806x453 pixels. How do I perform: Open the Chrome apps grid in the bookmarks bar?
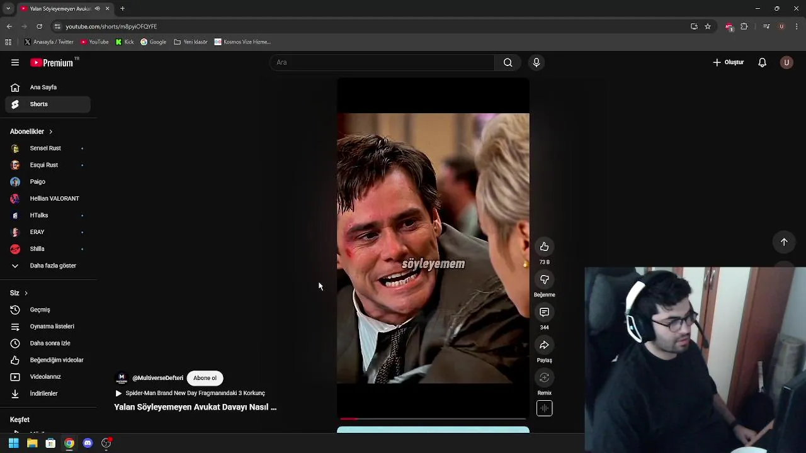click(8, 42)
